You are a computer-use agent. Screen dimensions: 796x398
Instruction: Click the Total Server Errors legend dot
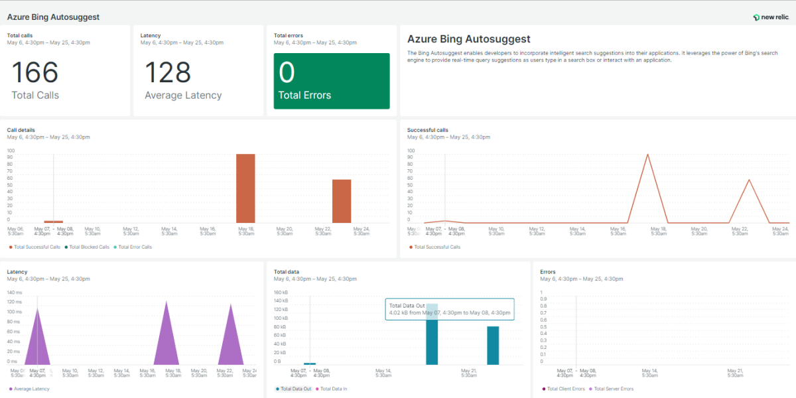590,389
